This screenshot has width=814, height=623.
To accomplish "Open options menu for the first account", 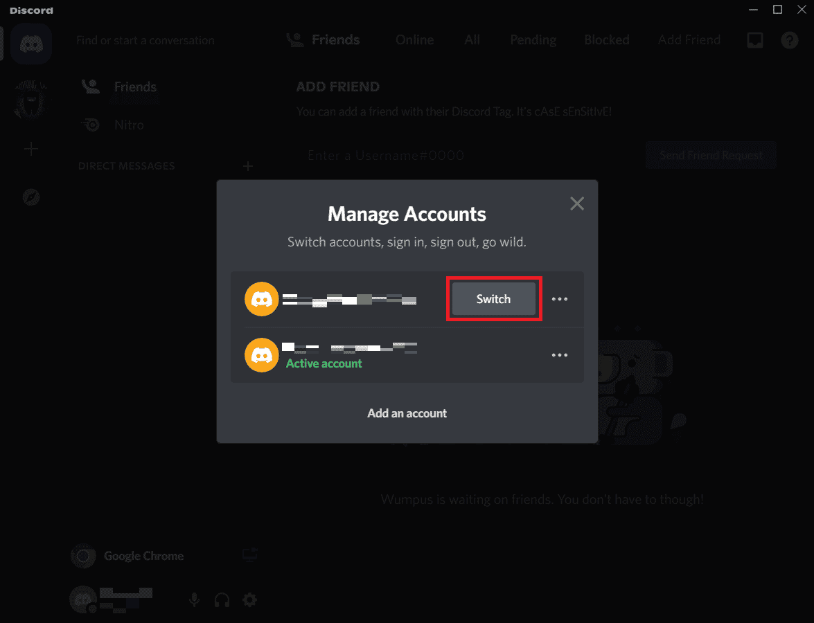I will pyautogui.click(x=560, y=299).
